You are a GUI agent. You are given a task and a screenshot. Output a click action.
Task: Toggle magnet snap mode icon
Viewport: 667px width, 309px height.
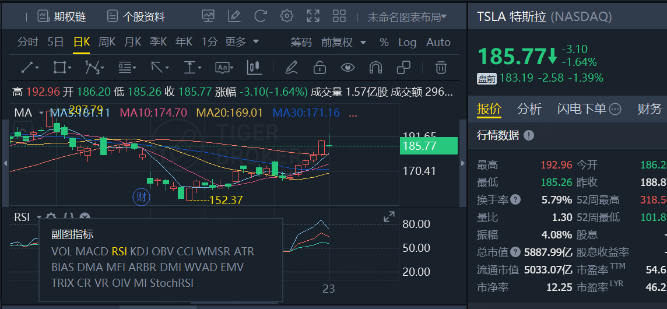[x=375, y=67]
